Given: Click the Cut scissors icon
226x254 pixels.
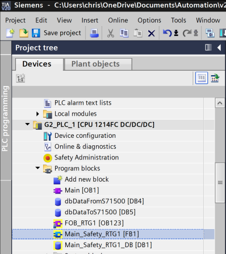Looking at the screenshot, I should pyautogui.click(x=111, y=33).
